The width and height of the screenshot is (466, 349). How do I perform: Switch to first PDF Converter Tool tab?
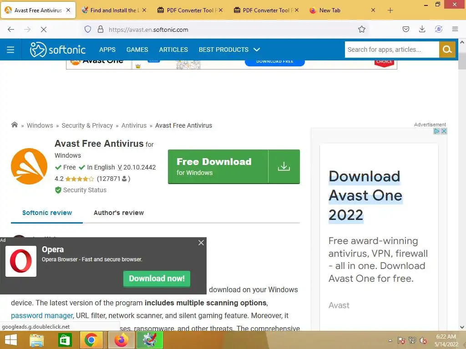point(190,10)
